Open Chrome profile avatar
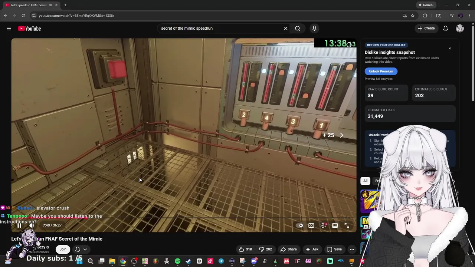This screenshot has height=267, width=475. pos(461,16)
